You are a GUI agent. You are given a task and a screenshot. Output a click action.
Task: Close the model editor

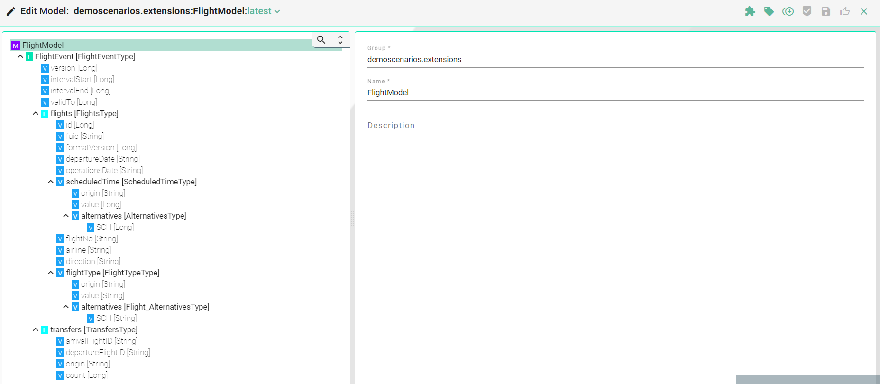click(864, 11)
